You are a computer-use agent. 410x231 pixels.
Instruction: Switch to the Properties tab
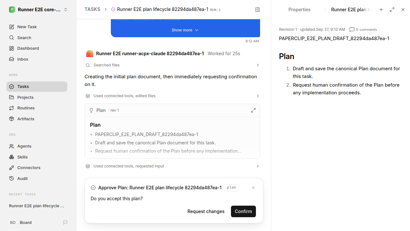(299, 10)
